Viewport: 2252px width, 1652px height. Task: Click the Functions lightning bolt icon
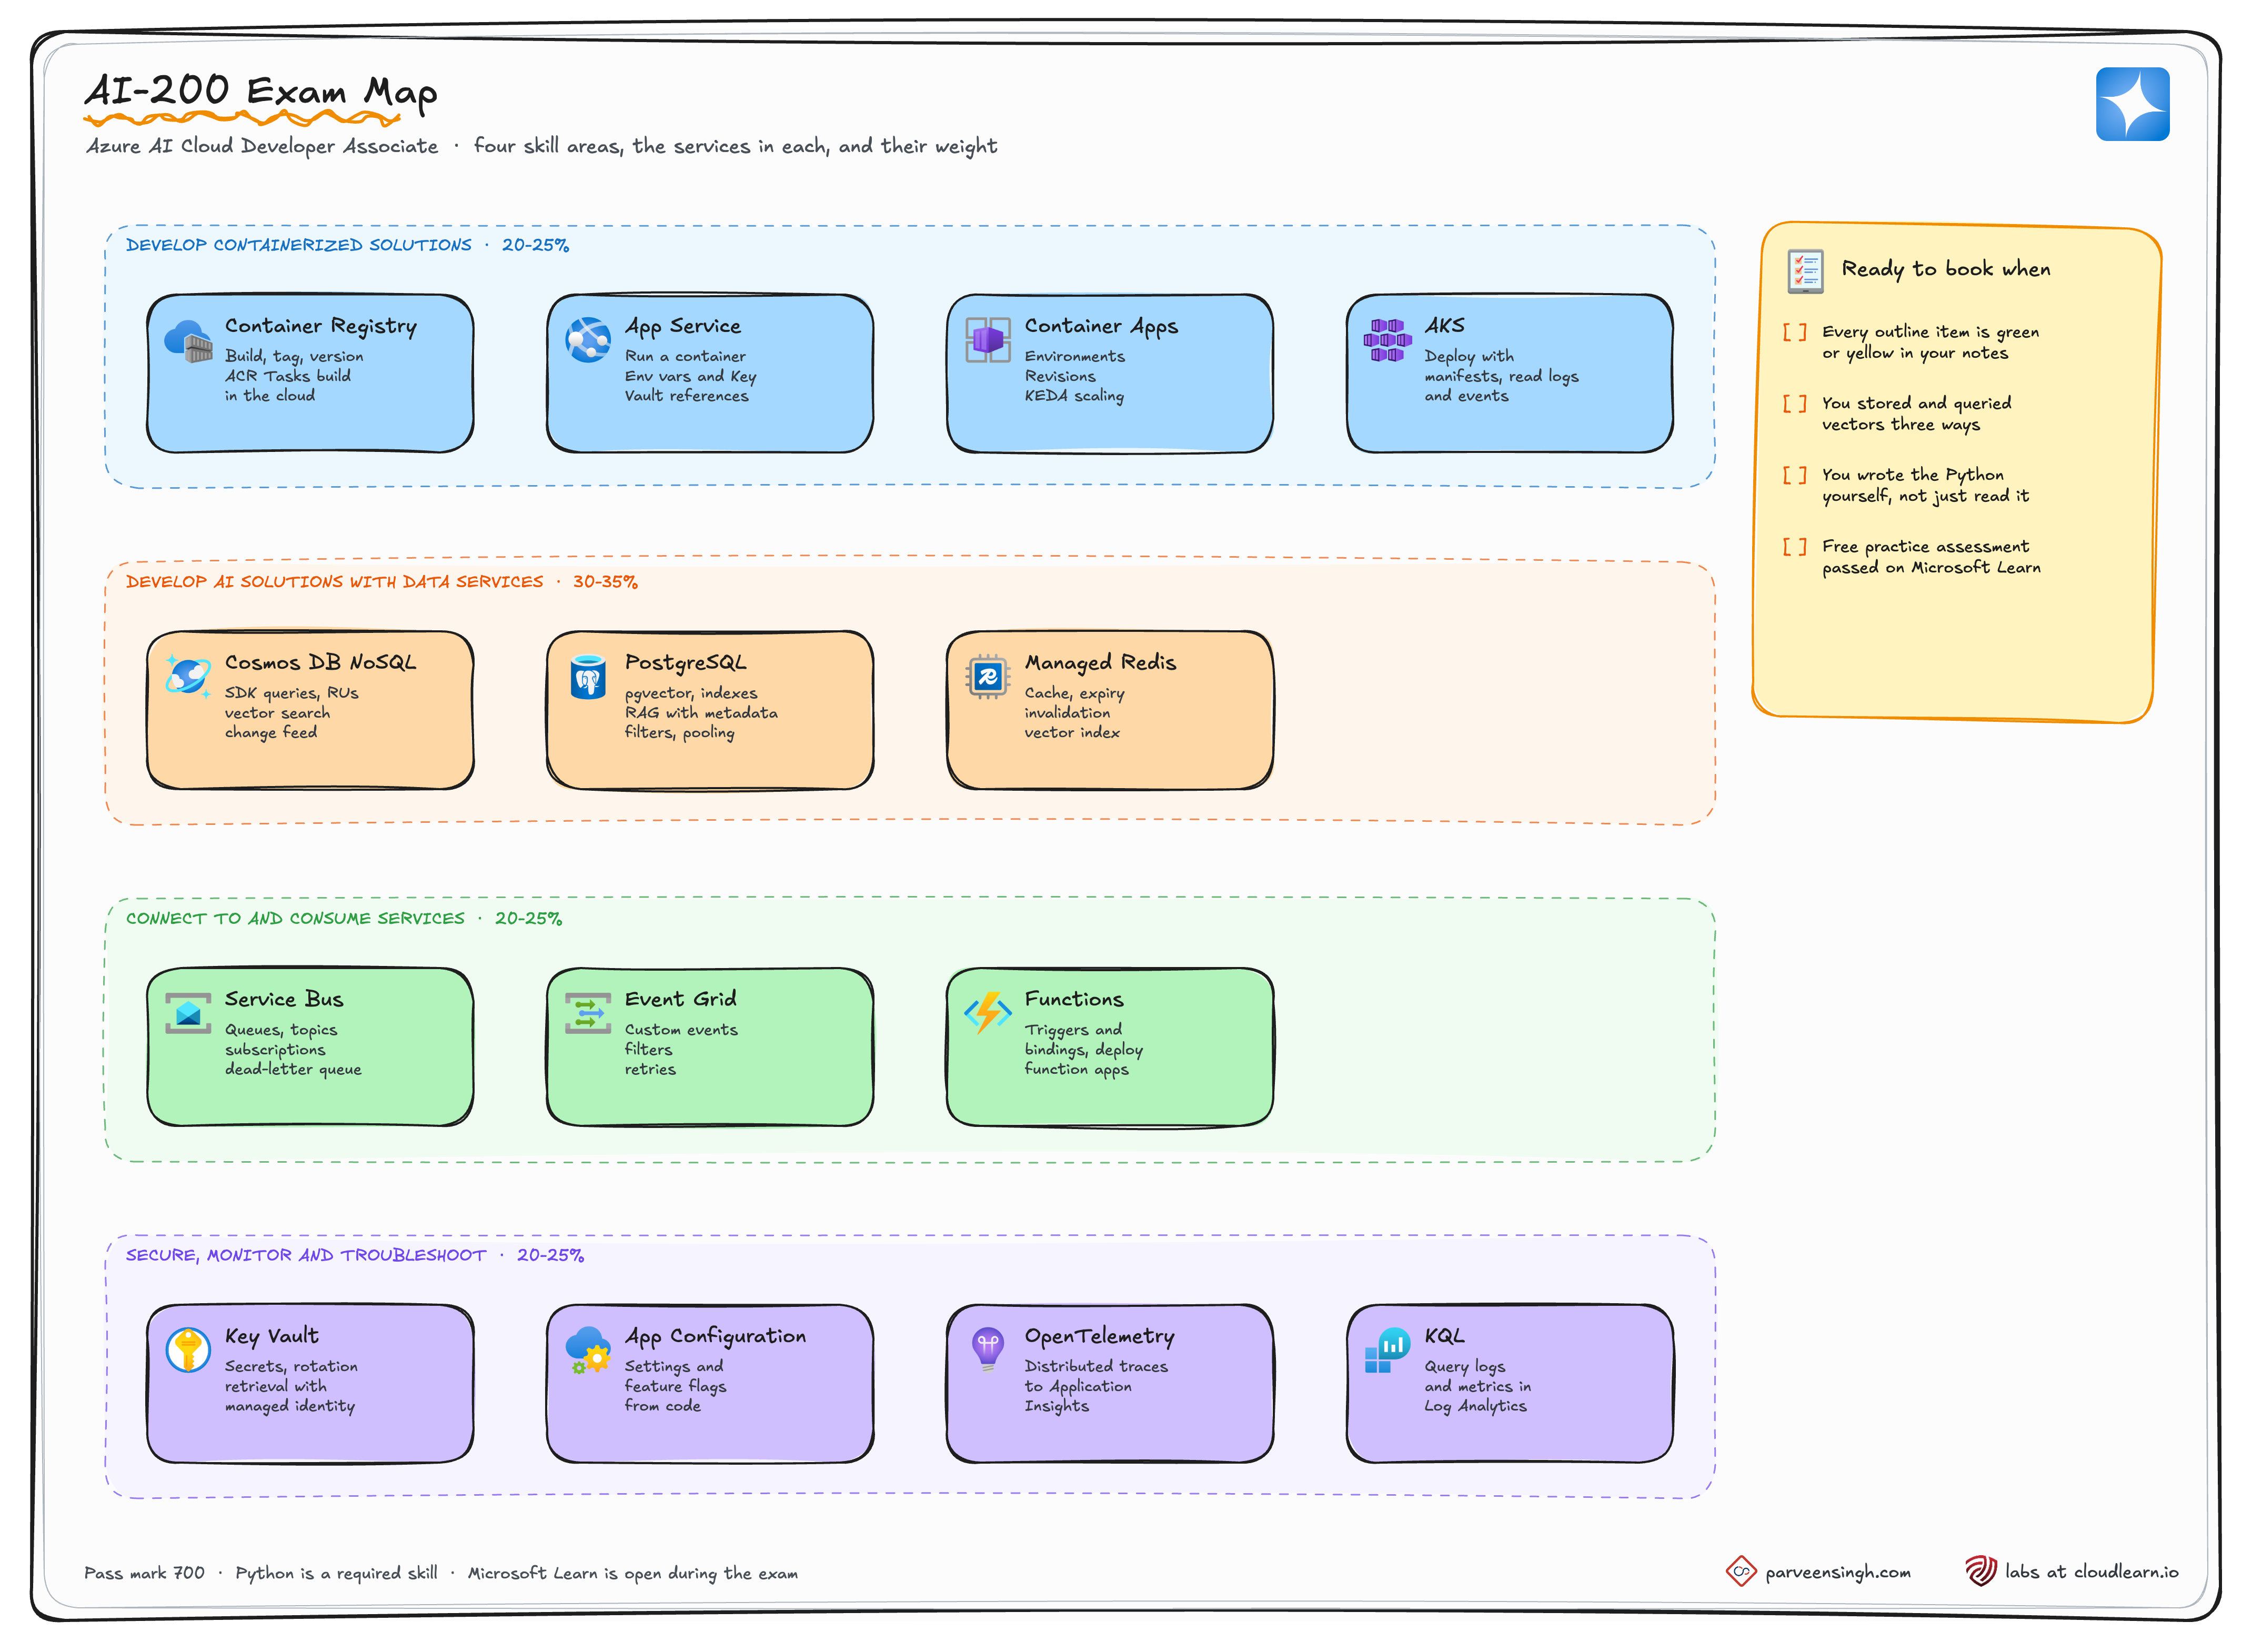click(x=988, y=1013)
